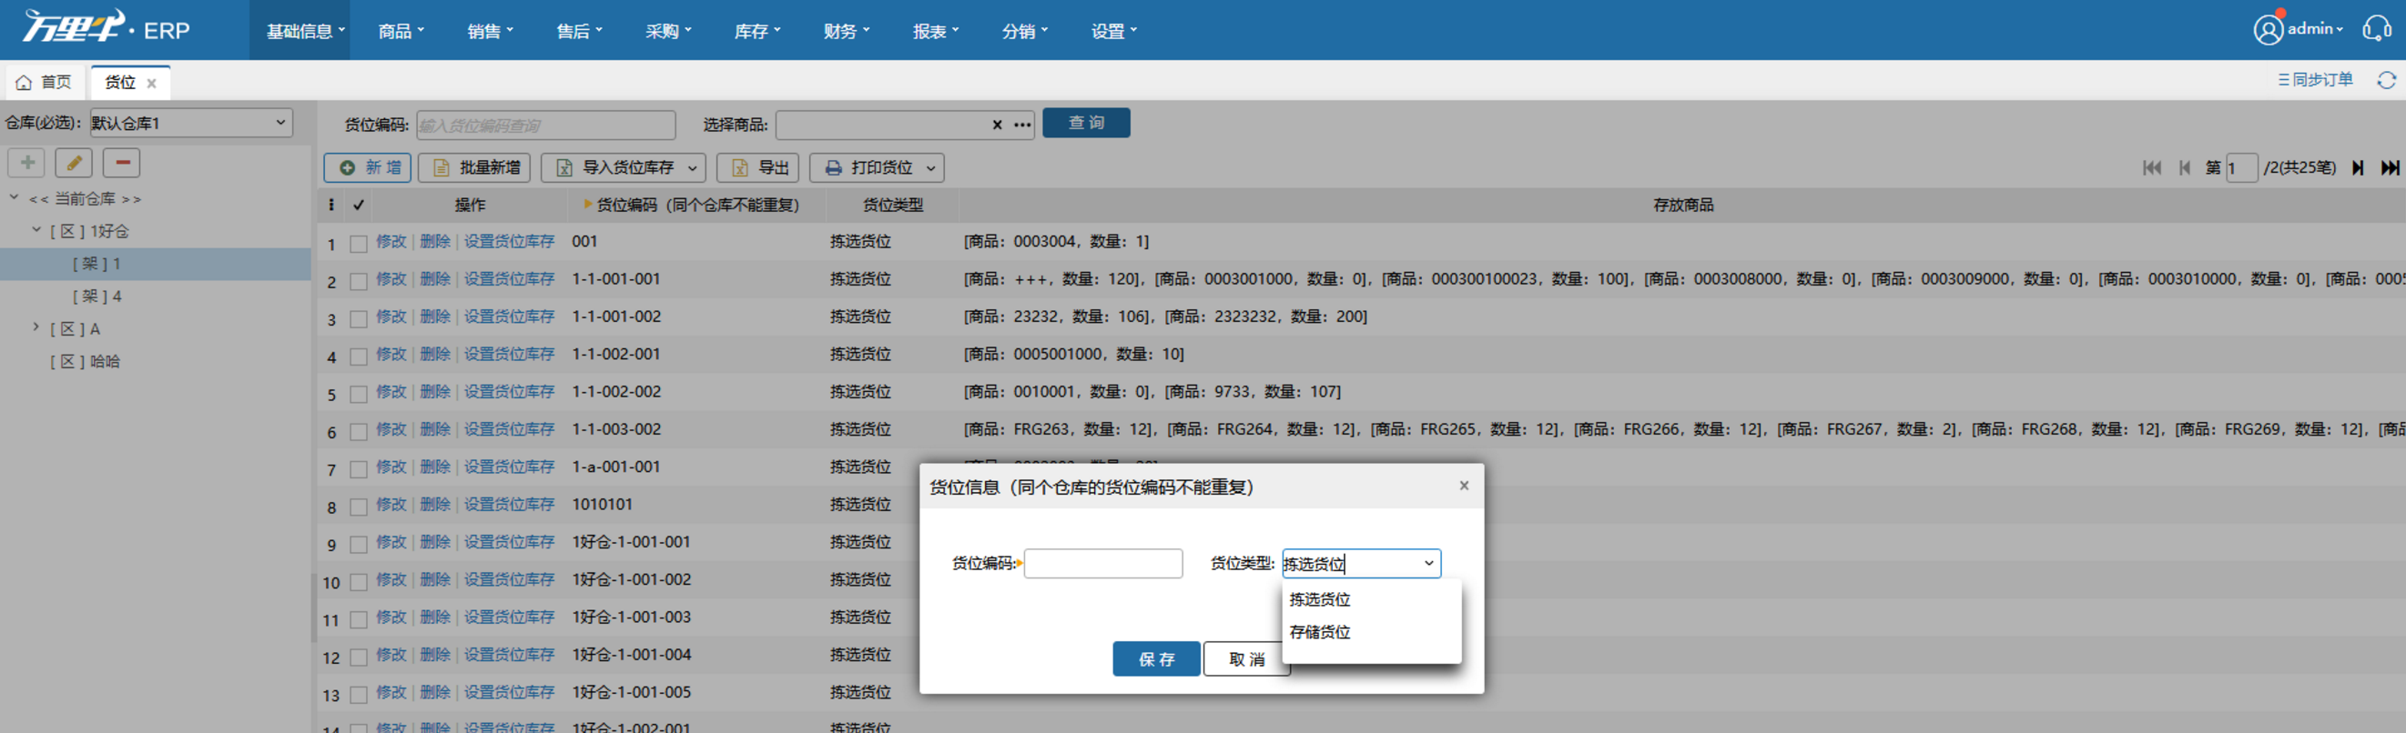Image resolution: width=2406 pixels, height=733 pixels.
Task: Focus the 货位编码 field in dialog
Action: click(1103, 563)
